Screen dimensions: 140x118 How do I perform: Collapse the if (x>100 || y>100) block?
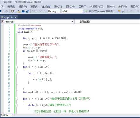[16, 51]
